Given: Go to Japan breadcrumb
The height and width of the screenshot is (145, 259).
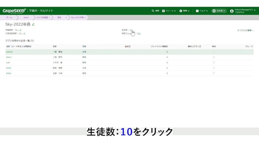Looking at the screenshot, I should click(26, 17).
